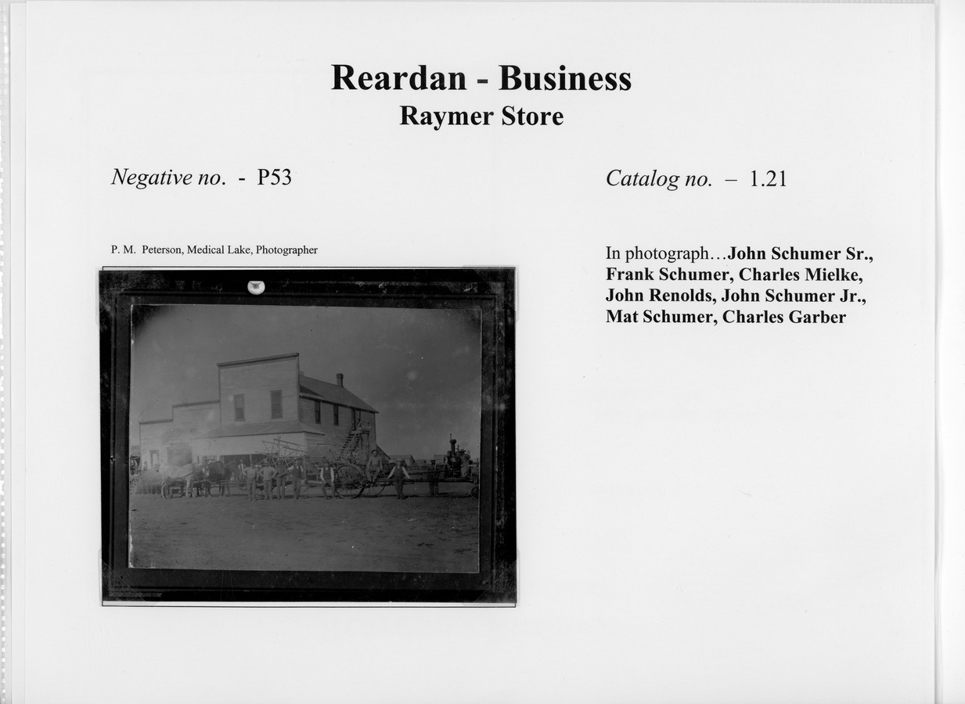Screen dimensions: 965x704
Task: Click the white pin atop the photograph
Action: pyautogui.click(x=256, y=287)
